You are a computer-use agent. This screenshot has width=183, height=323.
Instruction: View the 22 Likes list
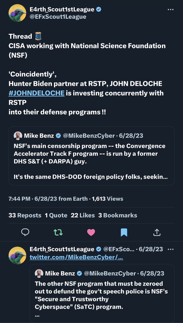click(83, 215)
